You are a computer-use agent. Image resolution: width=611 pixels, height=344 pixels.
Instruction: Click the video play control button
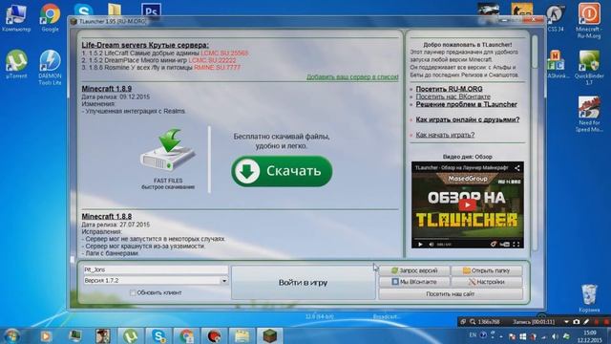pos(420,245)
